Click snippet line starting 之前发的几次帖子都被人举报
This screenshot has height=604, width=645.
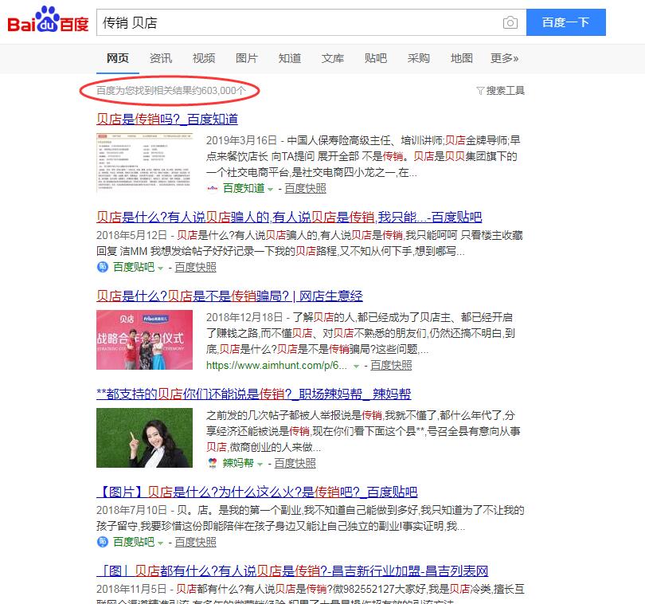361,415
